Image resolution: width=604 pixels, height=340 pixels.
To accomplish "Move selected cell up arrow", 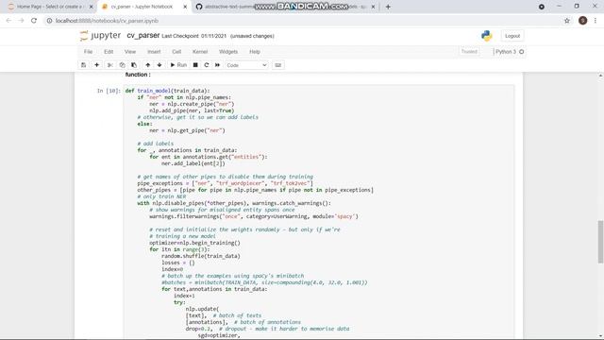I will [148, 65].
